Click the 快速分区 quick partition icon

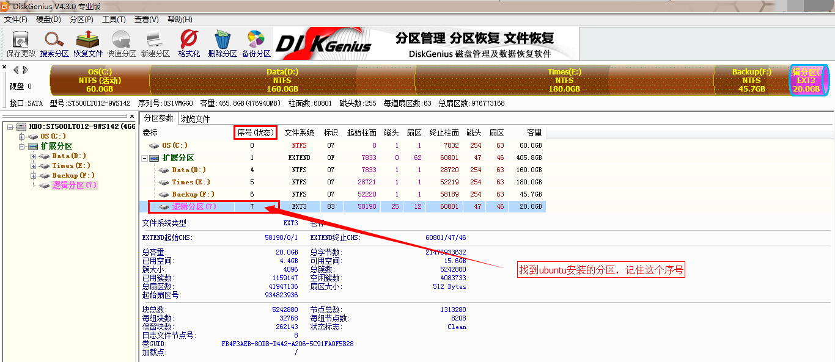pyautogui.click(x=122, y=40)
